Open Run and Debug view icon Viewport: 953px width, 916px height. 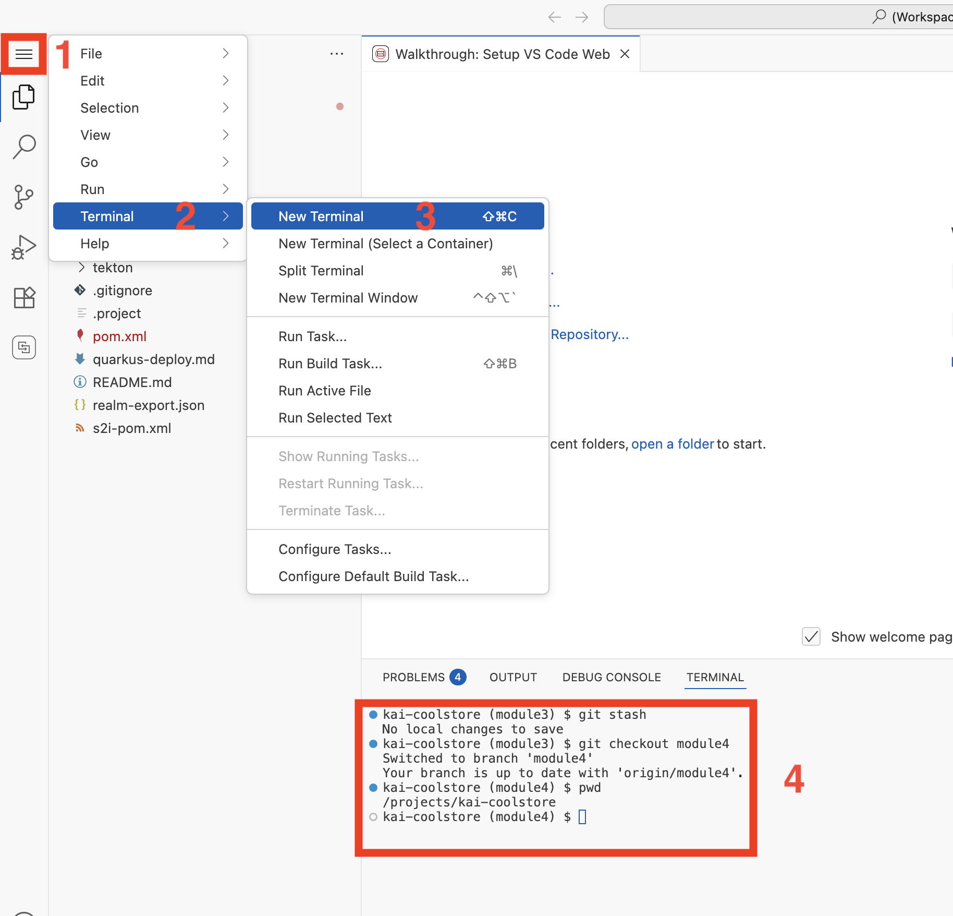pos(24,247)
